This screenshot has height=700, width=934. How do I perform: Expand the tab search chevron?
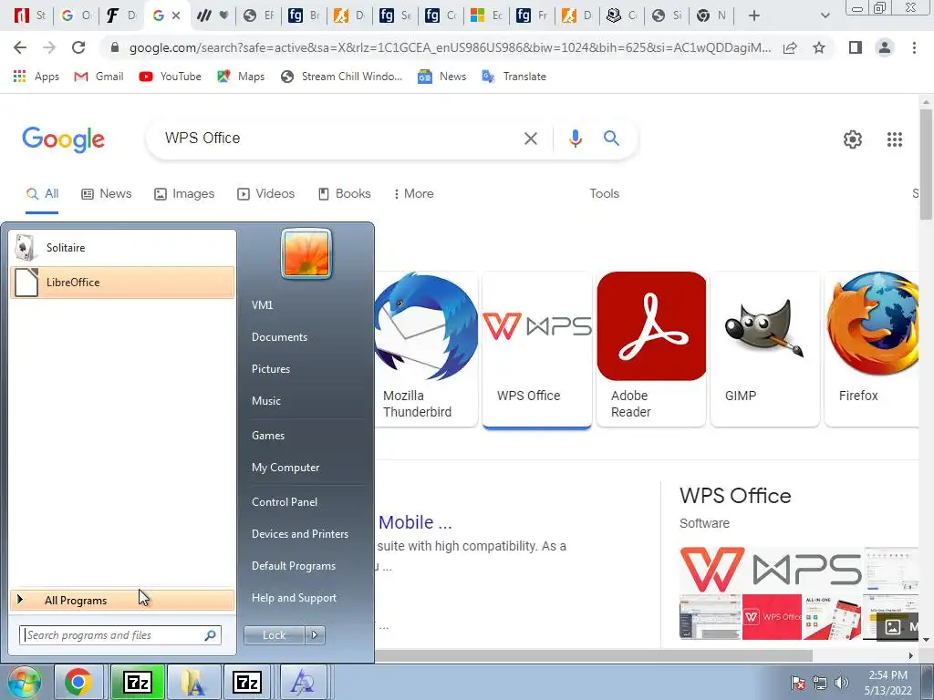825,15
